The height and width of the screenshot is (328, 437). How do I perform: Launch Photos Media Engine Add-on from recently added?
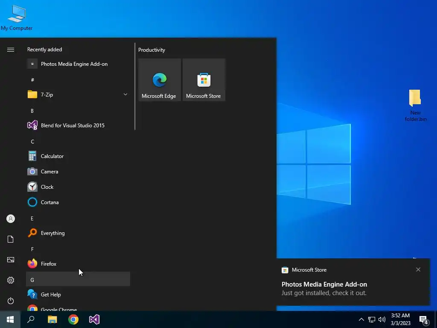78,64
